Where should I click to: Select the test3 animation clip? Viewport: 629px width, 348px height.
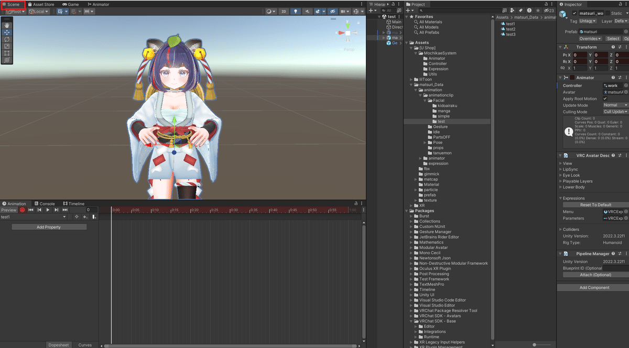coord(508,34)
